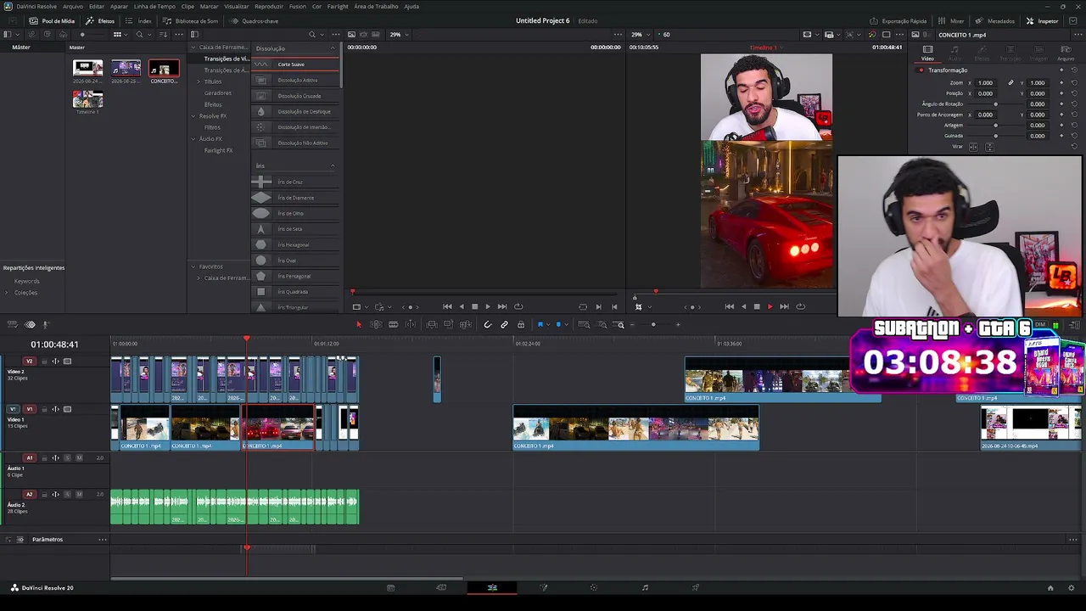
Task: Flip clip vertically with Virar button
Action: pos(988,147)
